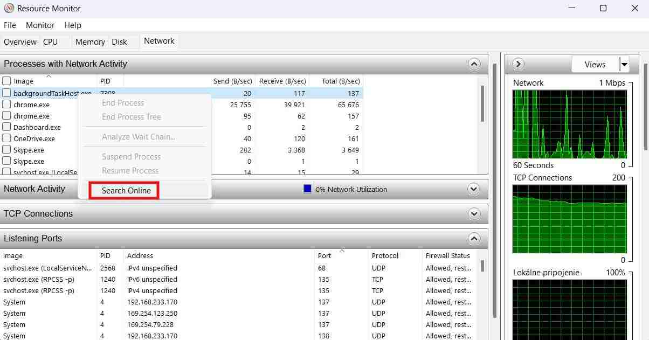
Task: Sort listening ports by Firewall Status header
Action: click(x=448, y=256)
